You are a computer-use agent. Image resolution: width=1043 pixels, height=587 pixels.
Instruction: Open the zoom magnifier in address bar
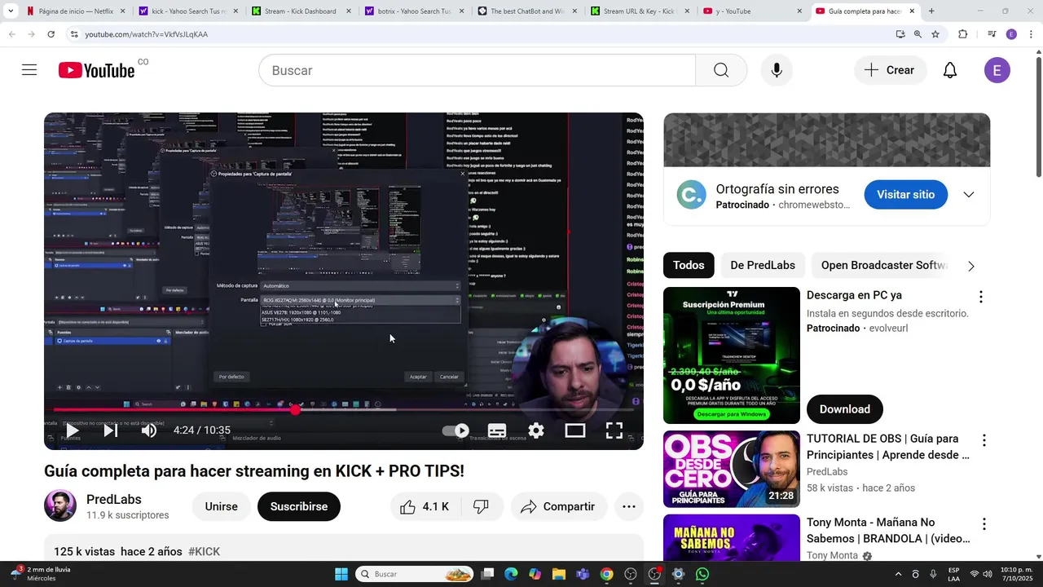tap(918, 34)
